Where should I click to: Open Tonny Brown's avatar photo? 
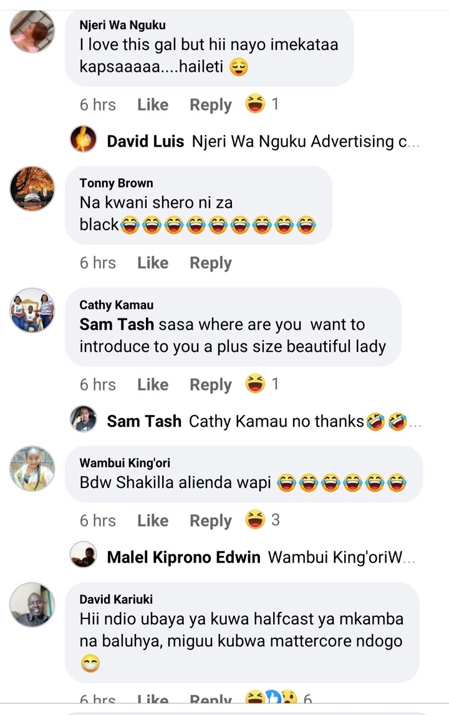coord(32,188)
